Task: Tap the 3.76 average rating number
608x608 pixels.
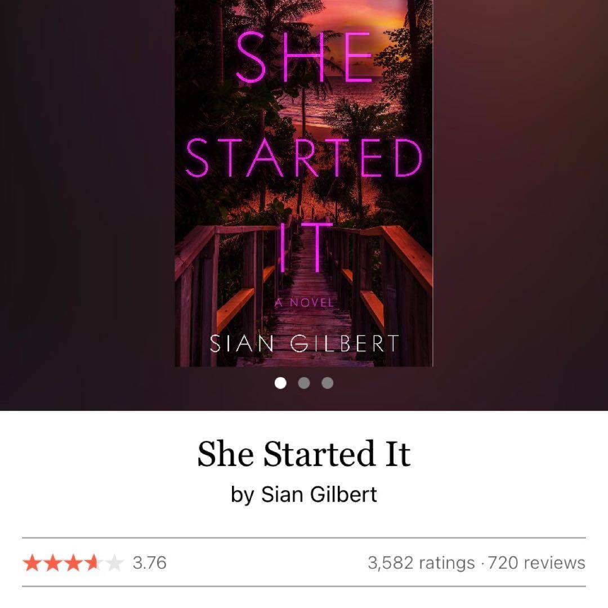Action: (x=150, y=562)
